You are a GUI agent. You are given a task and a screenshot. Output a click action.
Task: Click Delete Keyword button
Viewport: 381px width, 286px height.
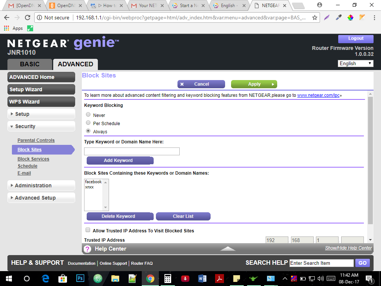(120, 216)
